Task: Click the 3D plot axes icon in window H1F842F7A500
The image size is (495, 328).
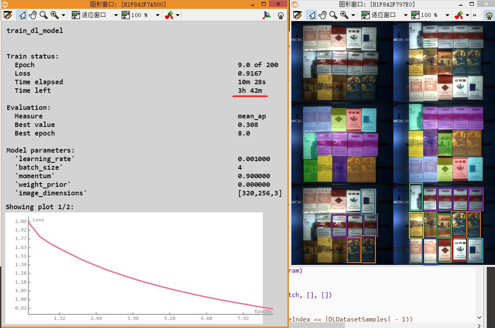Action: [x=267, y=15]
